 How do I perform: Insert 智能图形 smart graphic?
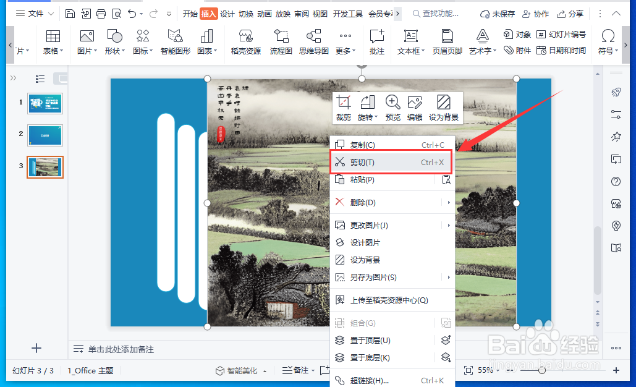coord(176,42)
